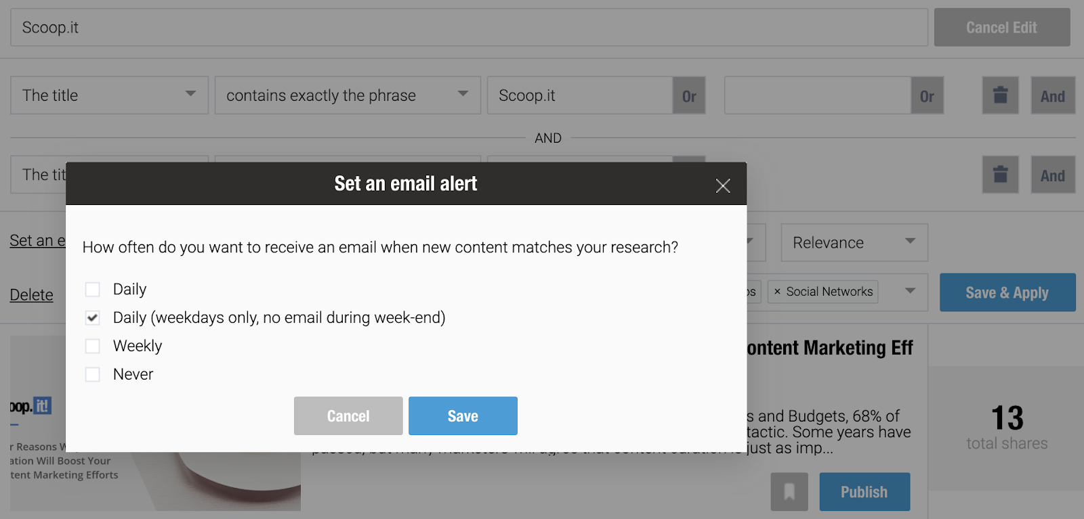Screen dimensions: 1084x519
Task: Click the trash icon in second filter row
Action: [x=1000, y=175]
